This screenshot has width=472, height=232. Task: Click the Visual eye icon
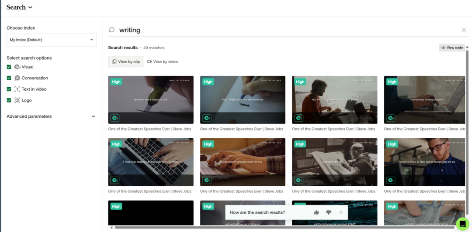17,67
